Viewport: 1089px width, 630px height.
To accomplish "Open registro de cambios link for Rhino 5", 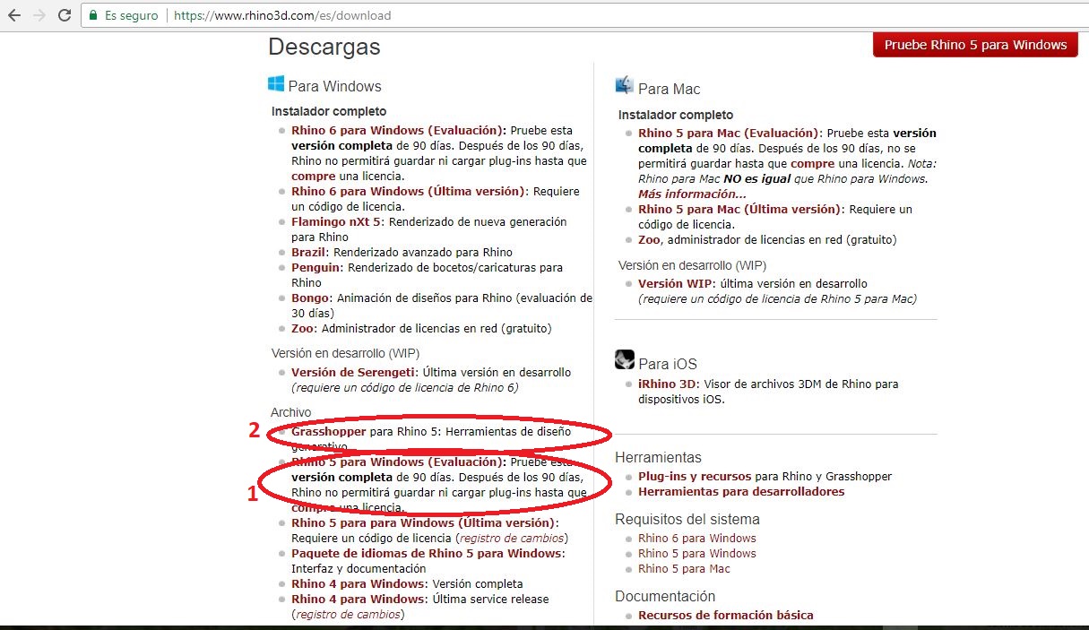I will pyautogui.click(x=512, y=538).
